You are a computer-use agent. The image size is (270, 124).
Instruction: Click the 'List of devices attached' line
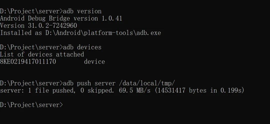coord(42,54)
